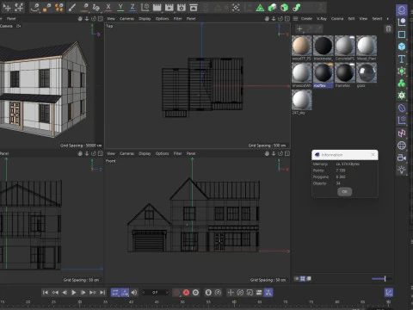
Task: Select the Scale tool
Action: (x=19, y=8)
